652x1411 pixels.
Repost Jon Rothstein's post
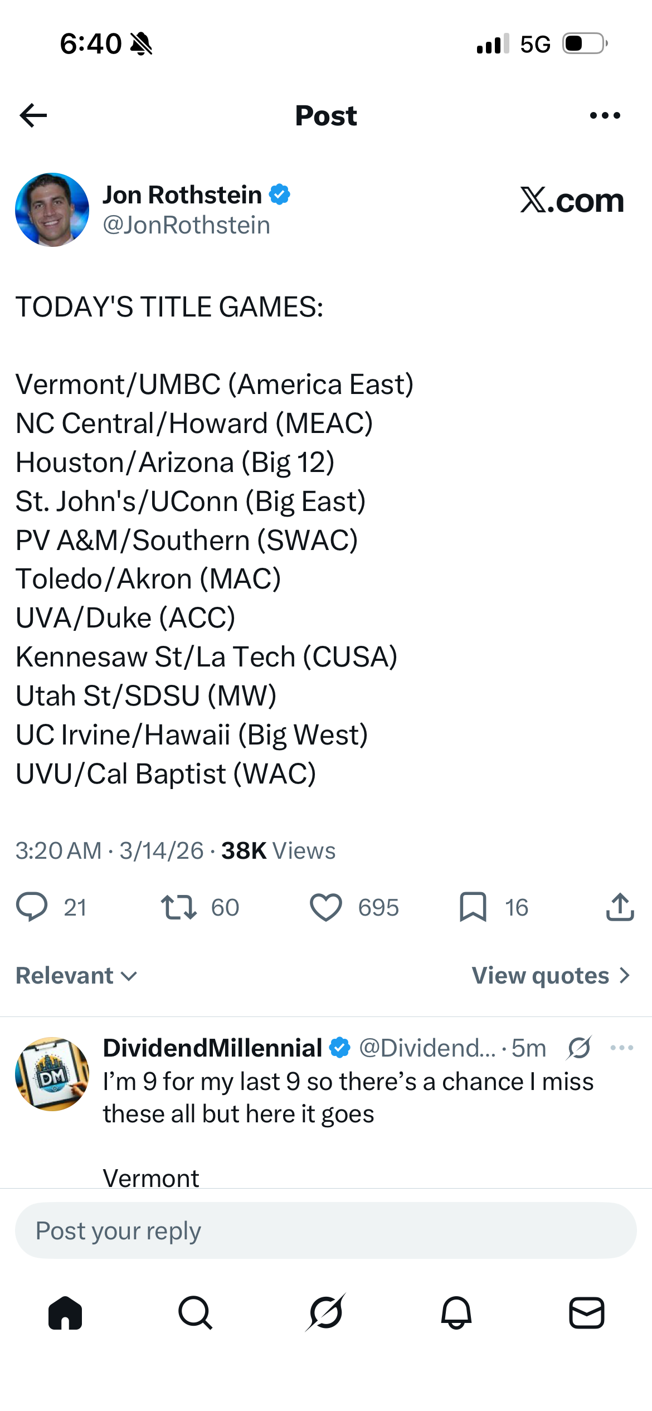pyautogui.click(x=178, y=907)
